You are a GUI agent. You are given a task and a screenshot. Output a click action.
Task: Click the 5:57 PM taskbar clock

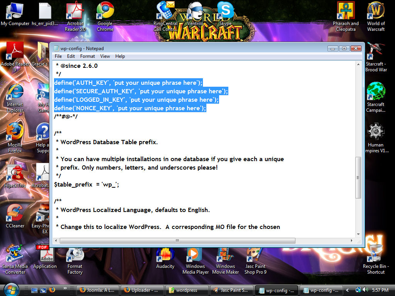[x=380, y=290]
